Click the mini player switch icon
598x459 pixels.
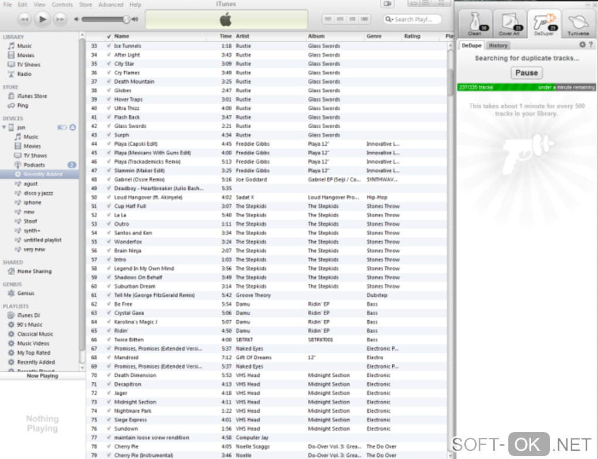[x=388, y=4]
